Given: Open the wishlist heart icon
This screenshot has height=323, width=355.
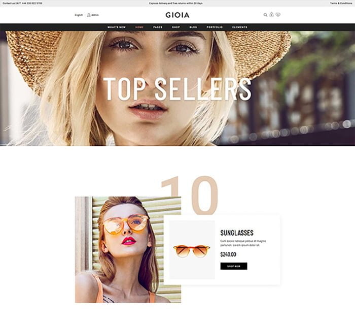Looking at the screenshot, I should point(278,15).
